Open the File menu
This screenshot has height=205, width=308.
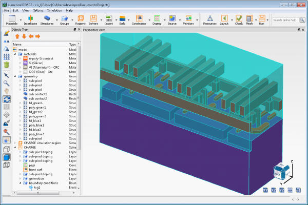coord(6,11)
